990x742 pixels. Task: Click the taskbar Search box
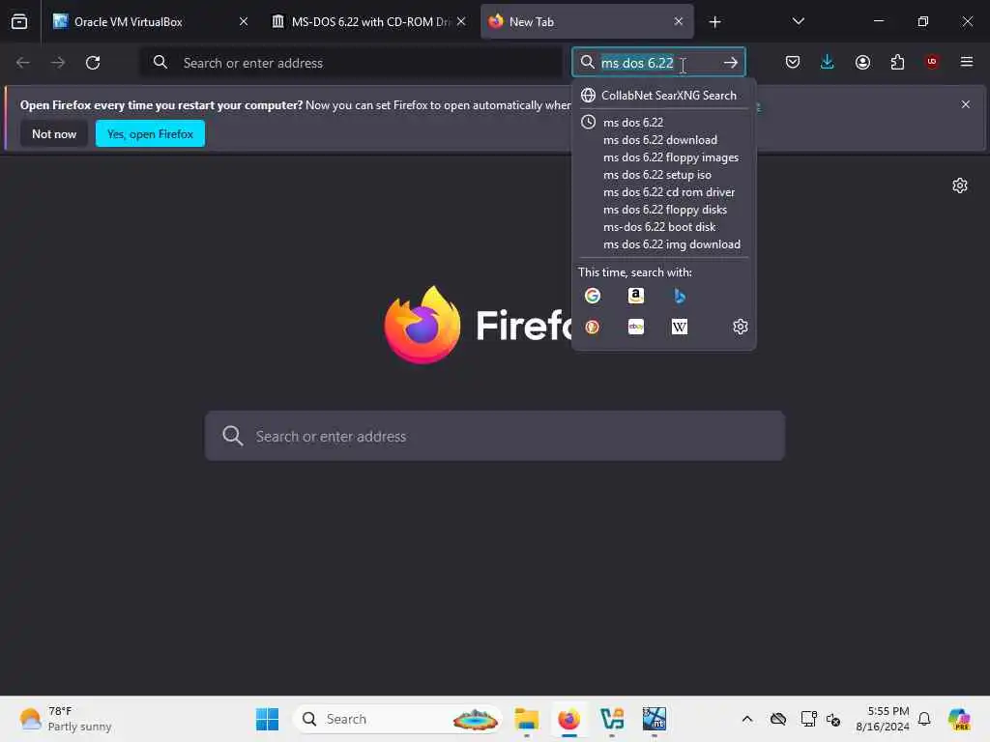click(x=397, y=719)
